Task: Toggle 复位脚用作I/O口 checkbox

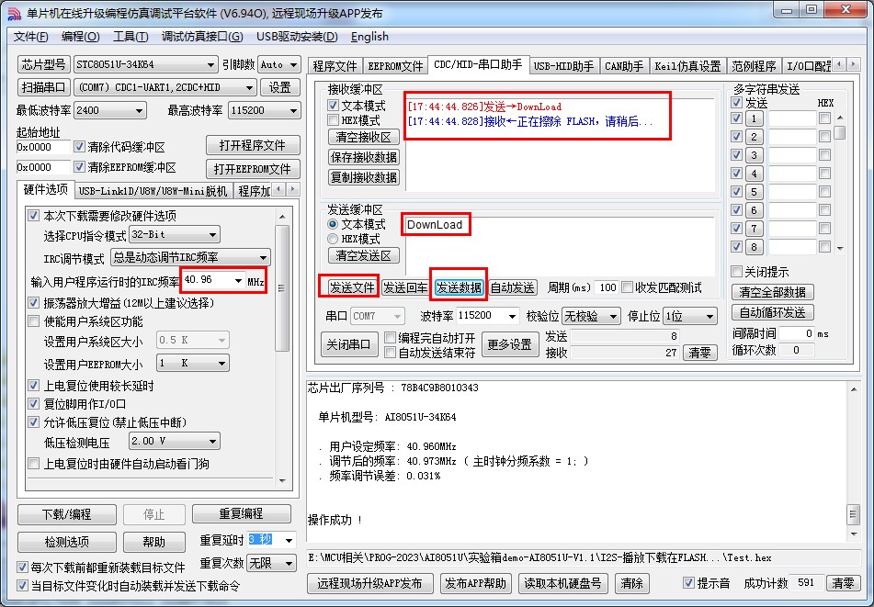Action: 33,404
